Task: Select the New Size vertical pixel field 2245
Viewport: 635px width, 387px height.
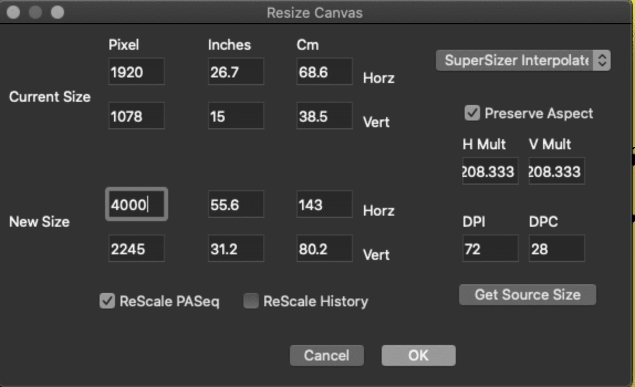Action: (137, 249)
